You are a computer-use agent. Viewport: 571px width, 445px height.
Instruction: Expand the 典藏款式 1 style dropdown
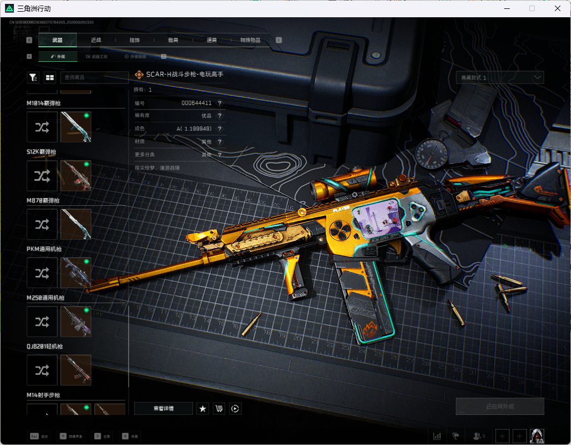point(500,77)
